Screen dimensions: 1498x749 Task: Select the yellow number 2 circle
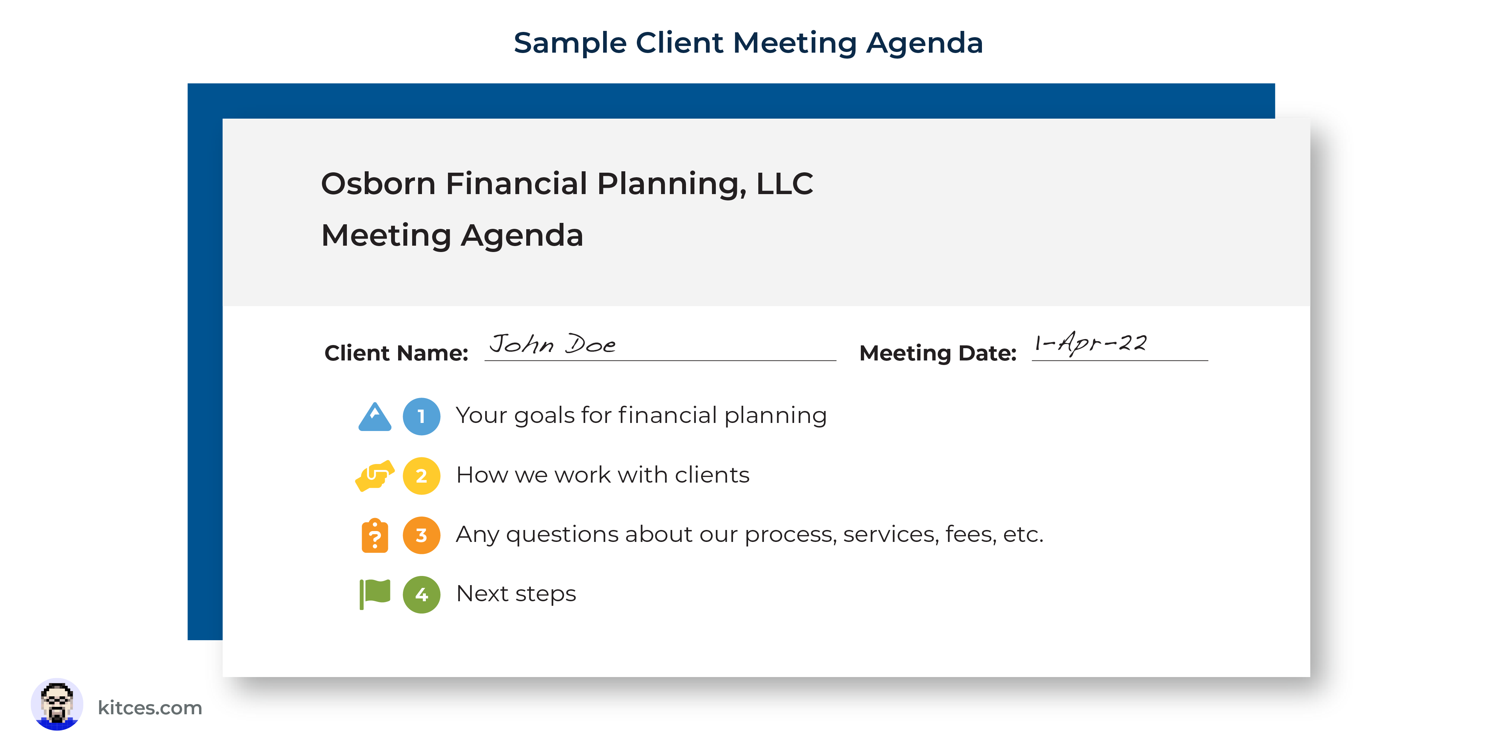422,476
